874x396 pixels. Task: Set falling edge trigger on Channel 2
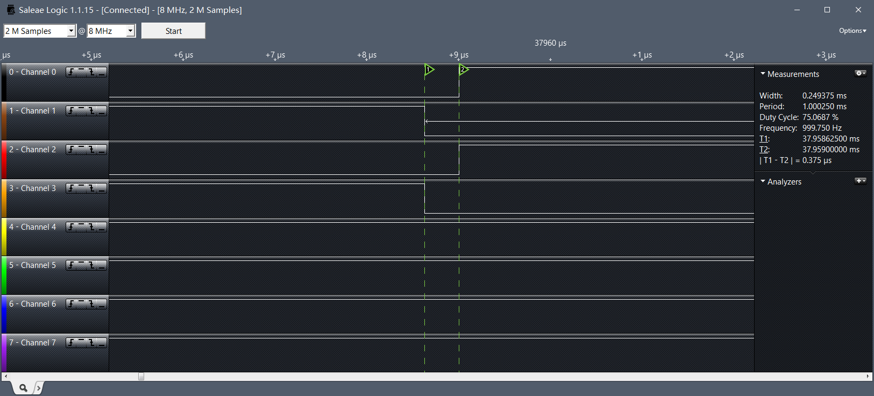91,150
